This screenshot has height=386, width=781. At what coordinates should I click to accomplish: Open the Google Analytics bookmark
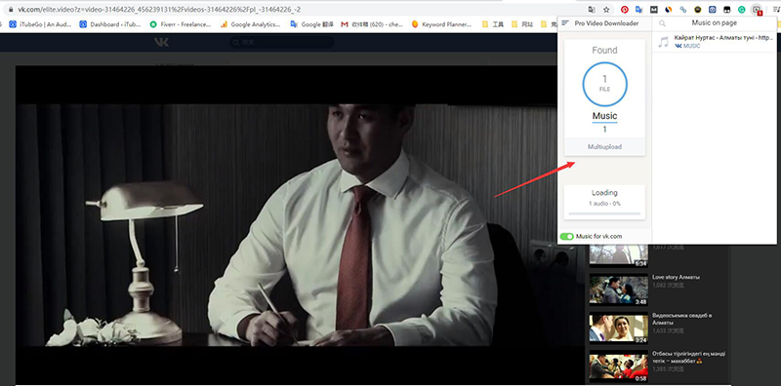point(252,23)
